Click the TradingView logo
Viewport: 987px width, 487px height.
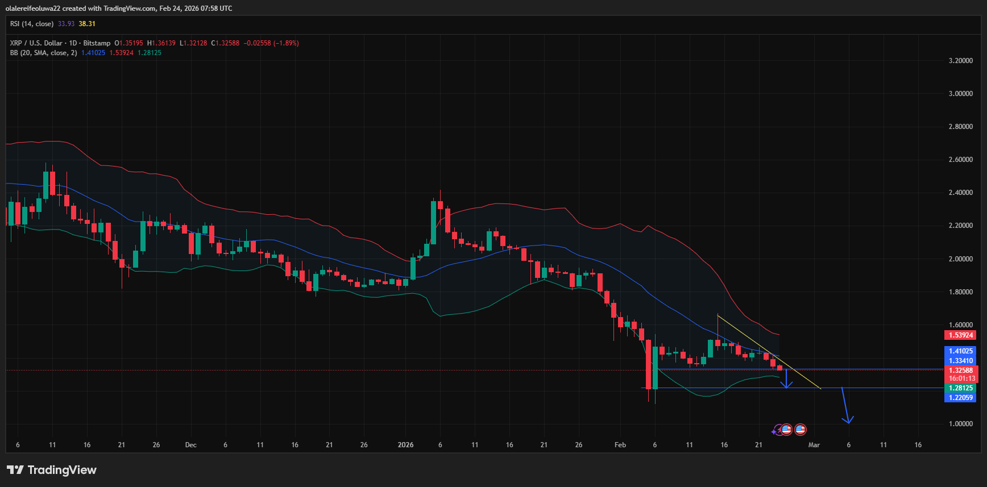[x=52, y=470]
